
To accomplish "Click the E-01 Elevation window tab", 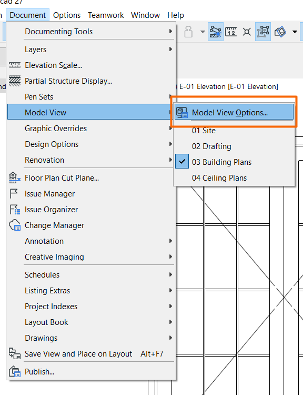I will click(228, 87).
